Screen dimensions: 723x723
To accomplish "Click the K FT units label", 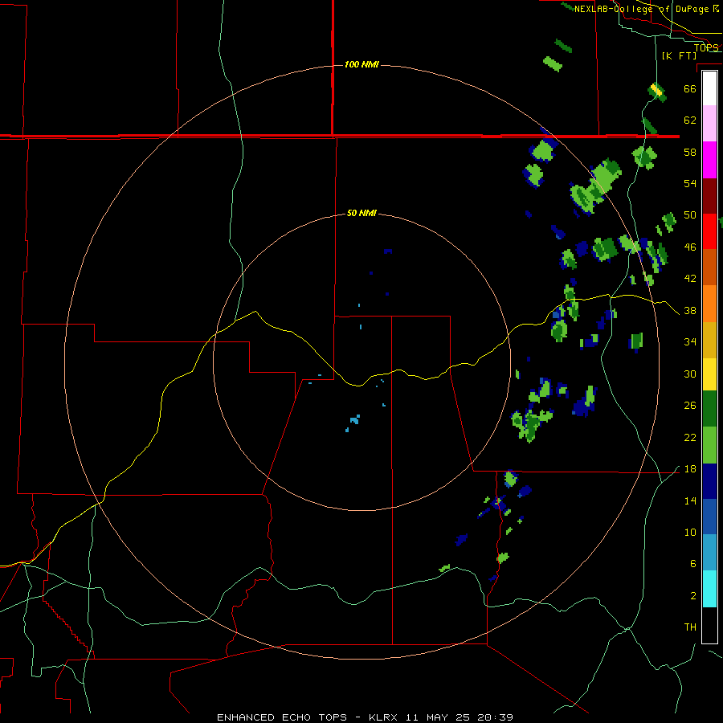I will click(679, 55).
